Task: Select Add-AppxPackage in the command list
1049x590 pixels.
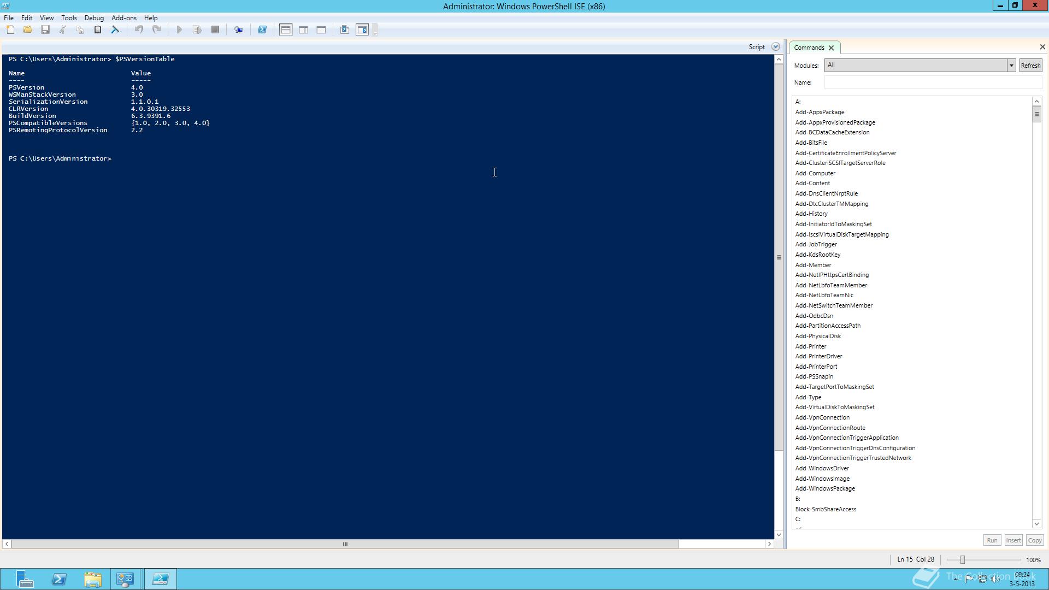Action: pos(820,112)
